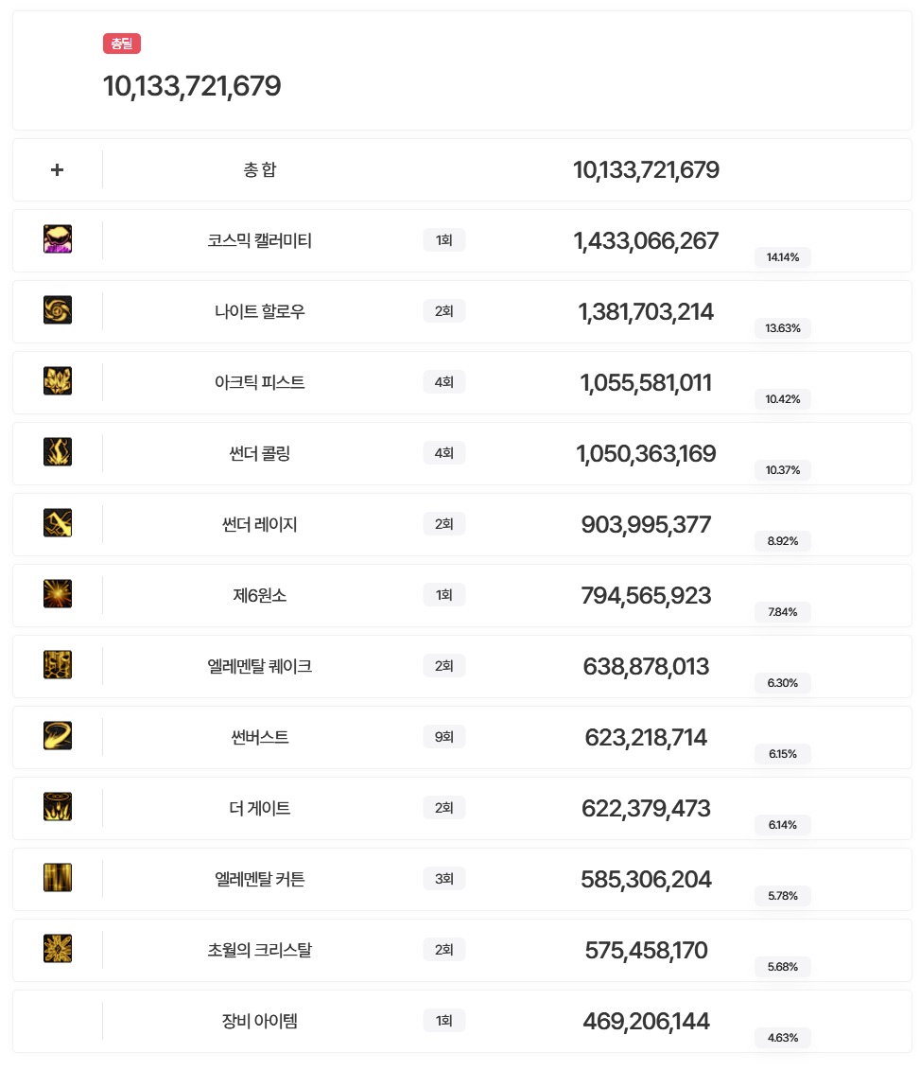This screenshot has height=1070, width=920.
Task: Click the 제6원소 skill icon
Action: coord(58,594)
